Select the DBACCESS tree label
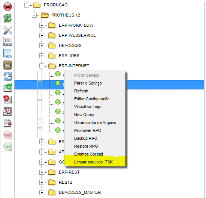The image size is (206, 198). click(70, 45)
